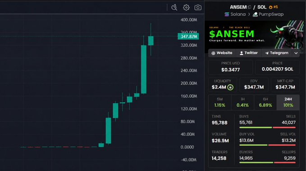The image size is (306, 171).
Task: Click the BUYERS count 14,965
Action: click(x=246, y=158)
